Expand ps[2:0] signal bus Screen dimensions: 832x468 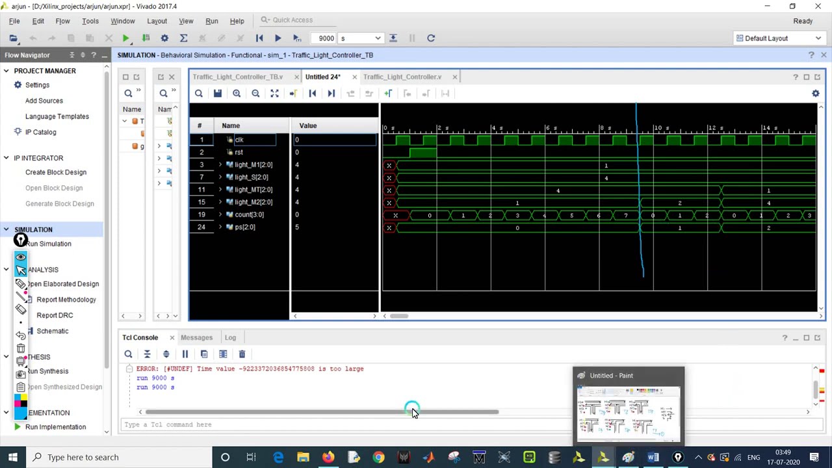220,227
